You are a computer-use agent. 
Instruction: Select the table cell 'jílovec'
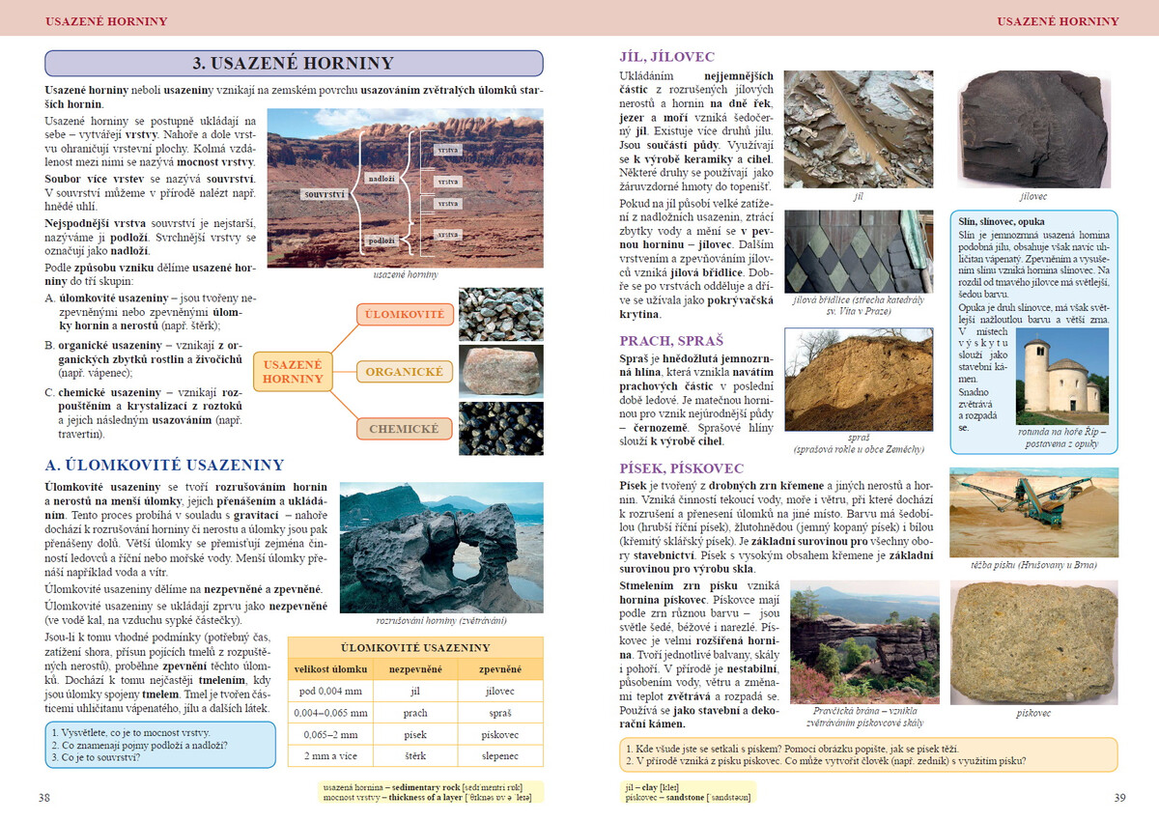click(x=500, y=692)
